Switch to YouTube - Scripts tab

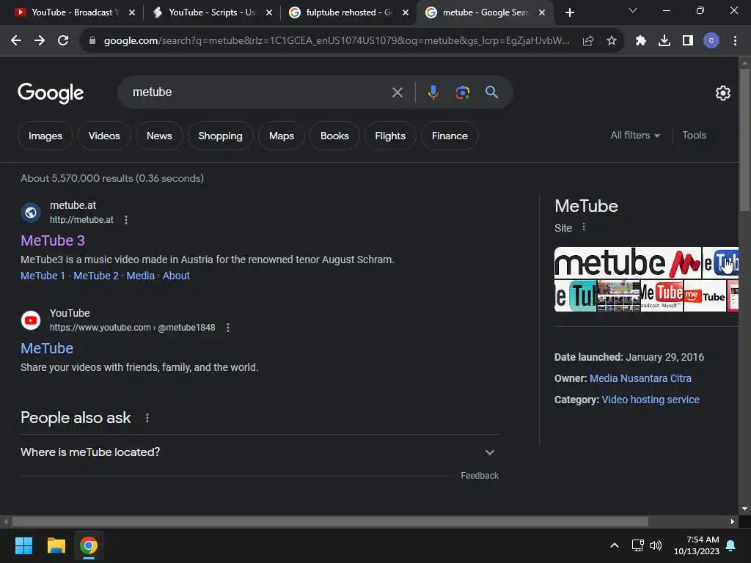tap(211, 12)
